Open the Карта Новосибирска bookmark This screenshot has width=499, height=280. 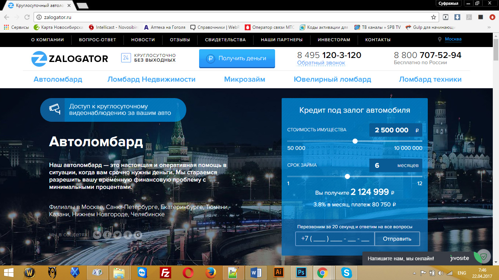click(x=58, y=27)
